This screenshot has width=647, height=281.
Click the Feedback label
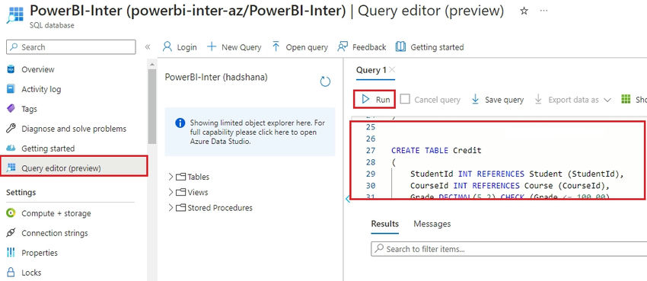click(x=369, y=47)
